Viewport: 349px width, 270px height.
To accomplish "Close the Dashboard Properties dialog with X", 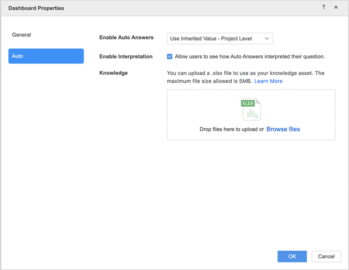I will (x=336, y=8).
